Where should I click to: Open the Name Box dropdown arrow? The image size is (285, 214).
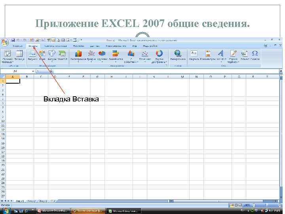coord(33,71)
